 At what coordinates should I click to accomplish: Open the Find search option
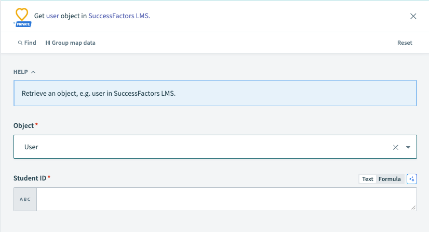(27, 43)
